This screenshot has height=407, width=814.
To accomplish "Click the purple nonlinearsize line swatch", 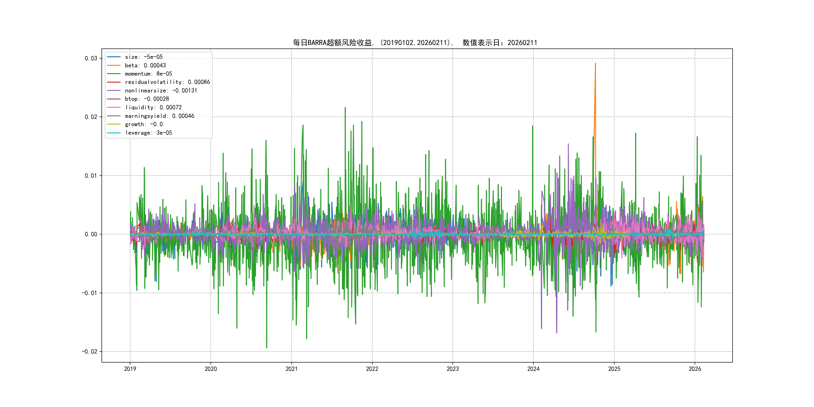I will [114, 91].
